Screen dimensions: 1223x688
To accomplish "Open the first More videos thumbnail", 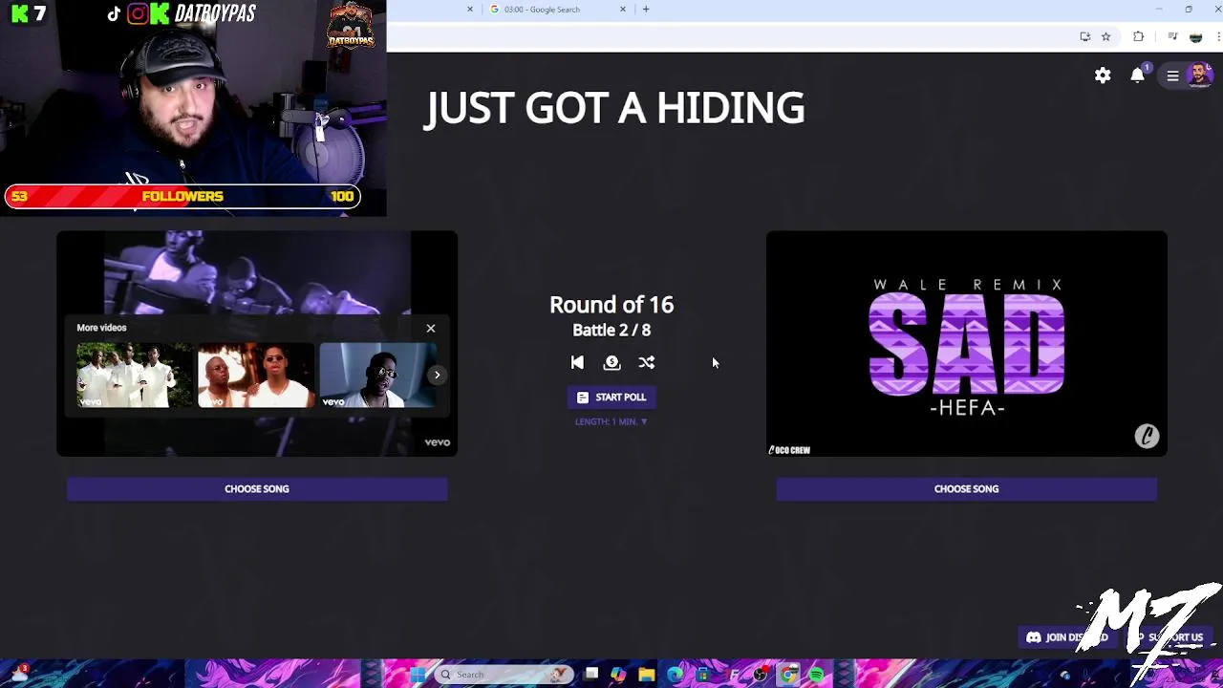I will click(134, 376).
